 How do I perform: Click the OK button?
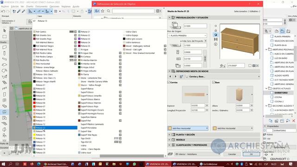coord(251,154)
